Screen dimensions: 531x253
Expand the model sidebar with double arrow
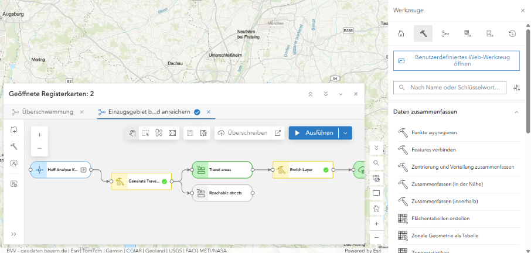[14, 234]
